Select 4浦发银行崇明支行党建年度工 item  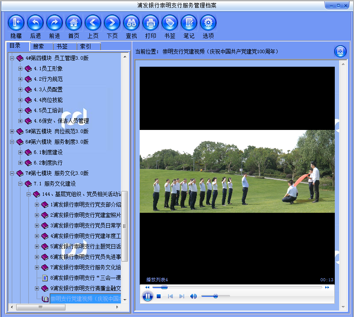tap(86, 236)
